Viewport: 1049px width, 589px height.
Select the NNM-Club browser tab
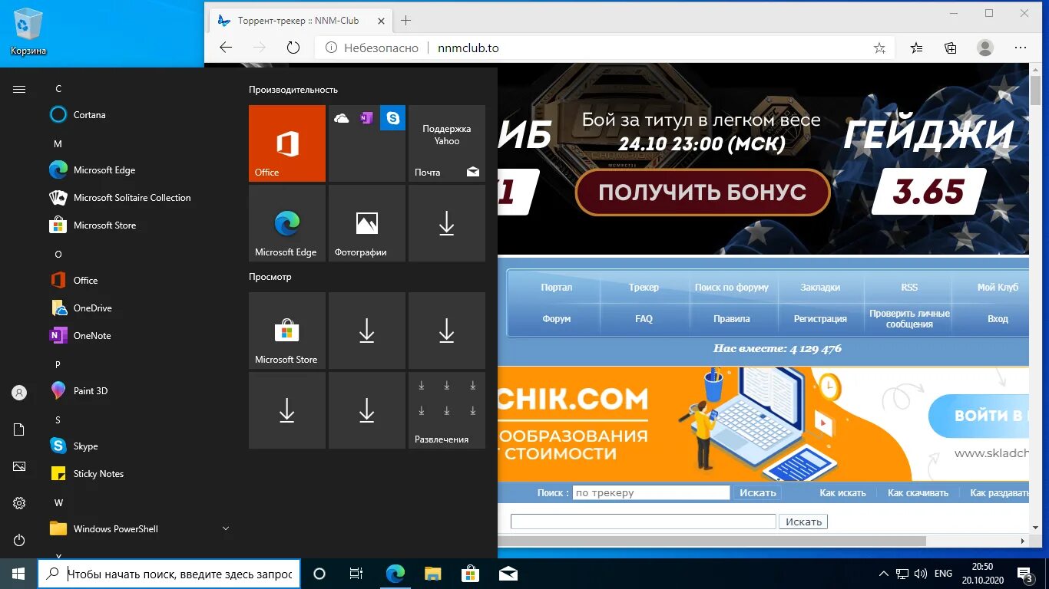(x=299, y=21)
